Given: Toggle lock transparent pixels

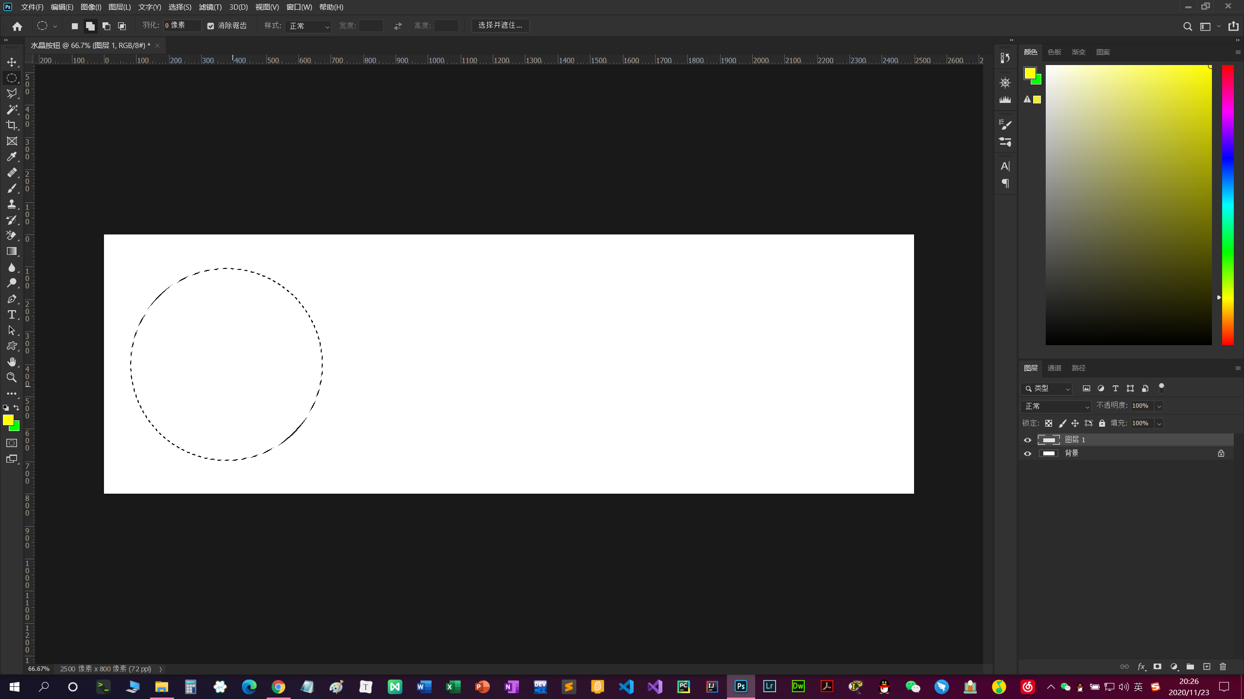Looking at the screenshot, I should tap(1049, 423).
